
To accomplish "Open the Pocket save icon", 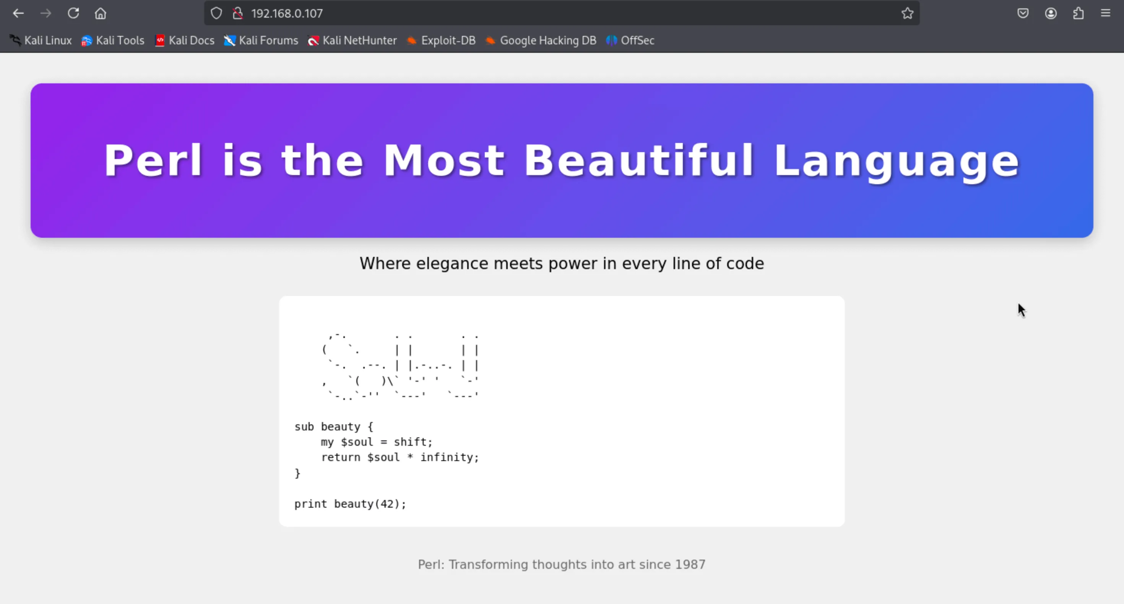I will click(1023, 13).
